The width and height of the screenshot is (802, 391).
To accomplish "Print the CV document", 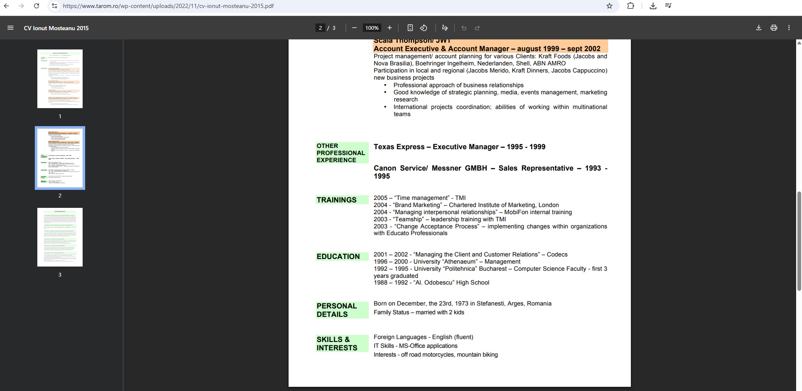I will point(773,28).
